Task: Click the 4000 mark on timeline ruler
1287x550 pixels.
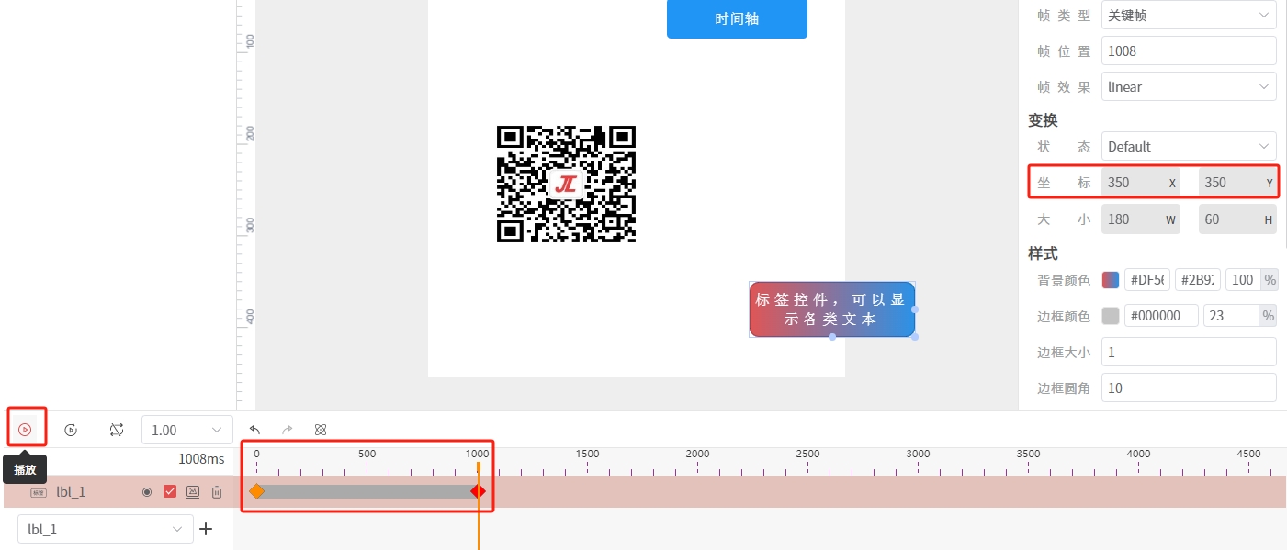Action: coord(1138,454)
